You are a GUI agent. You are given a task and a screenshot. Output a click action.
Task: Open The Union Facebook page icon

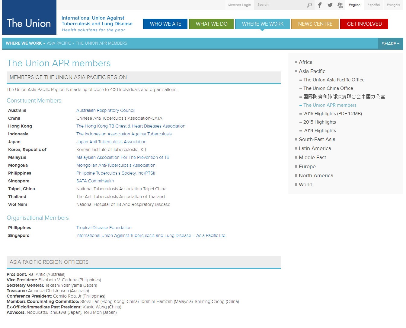[320, 5]
